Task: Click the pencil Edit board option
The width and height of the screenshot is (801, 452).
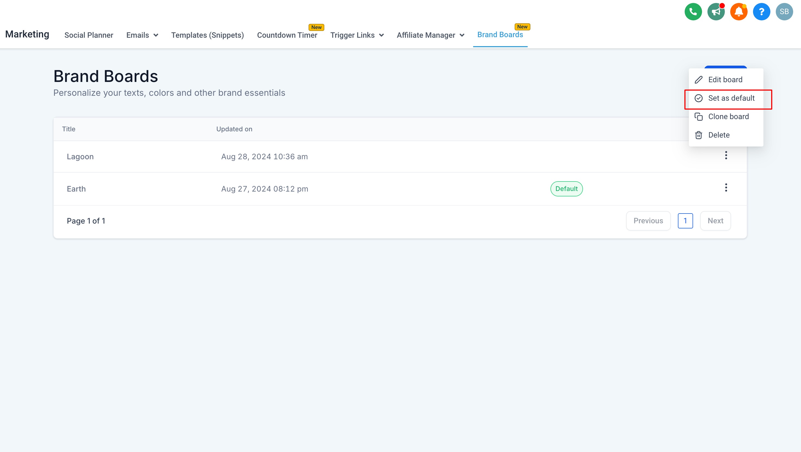Action: pyautogui.click(x=725, y=80)
